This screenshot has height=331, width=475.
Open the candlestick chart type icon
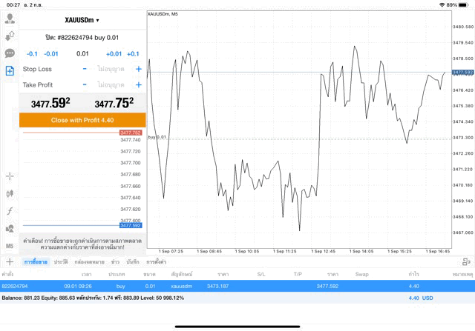pyautogui.click(x=10, y=193)
